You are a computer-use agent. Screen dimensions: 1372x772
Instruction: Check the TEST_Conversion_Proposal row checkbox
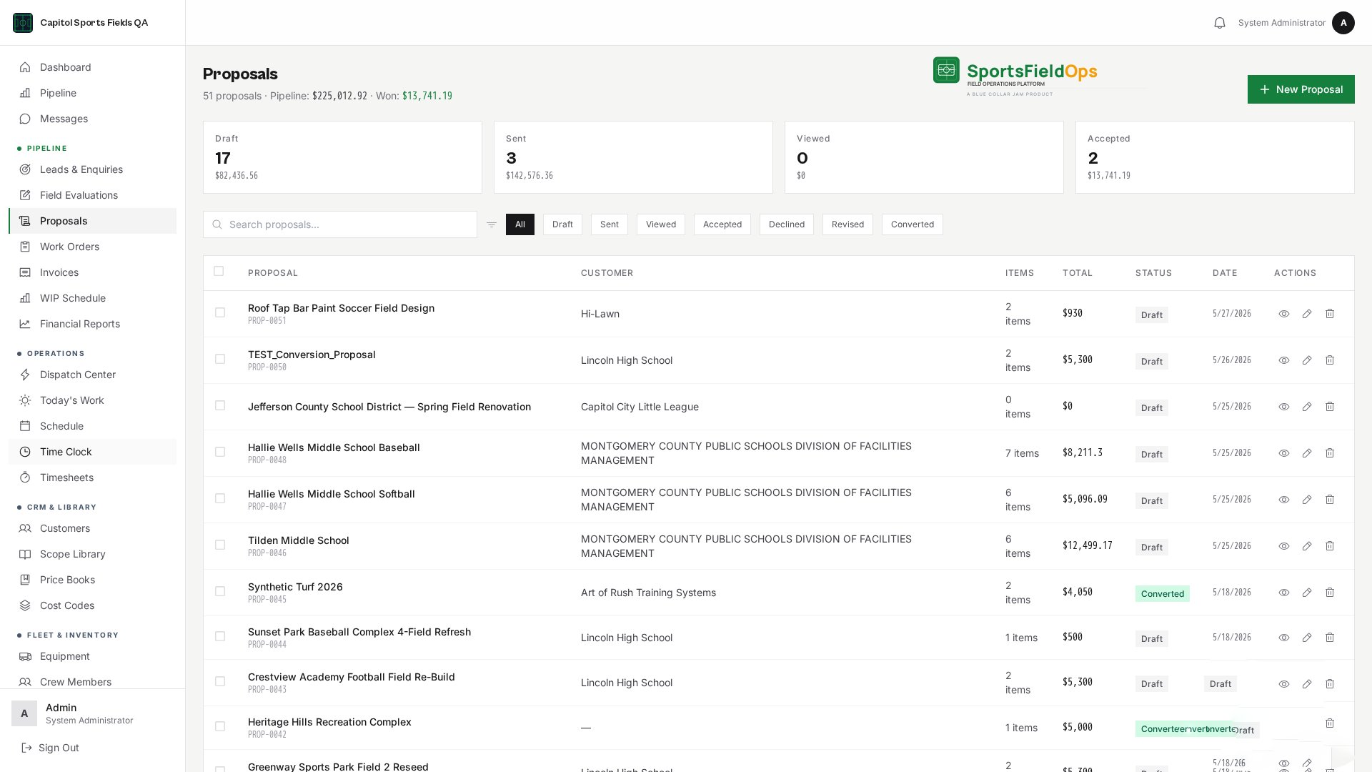[220, 359]
